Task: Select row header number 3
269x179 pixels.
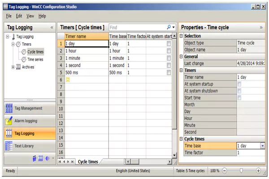Action: 61,58
